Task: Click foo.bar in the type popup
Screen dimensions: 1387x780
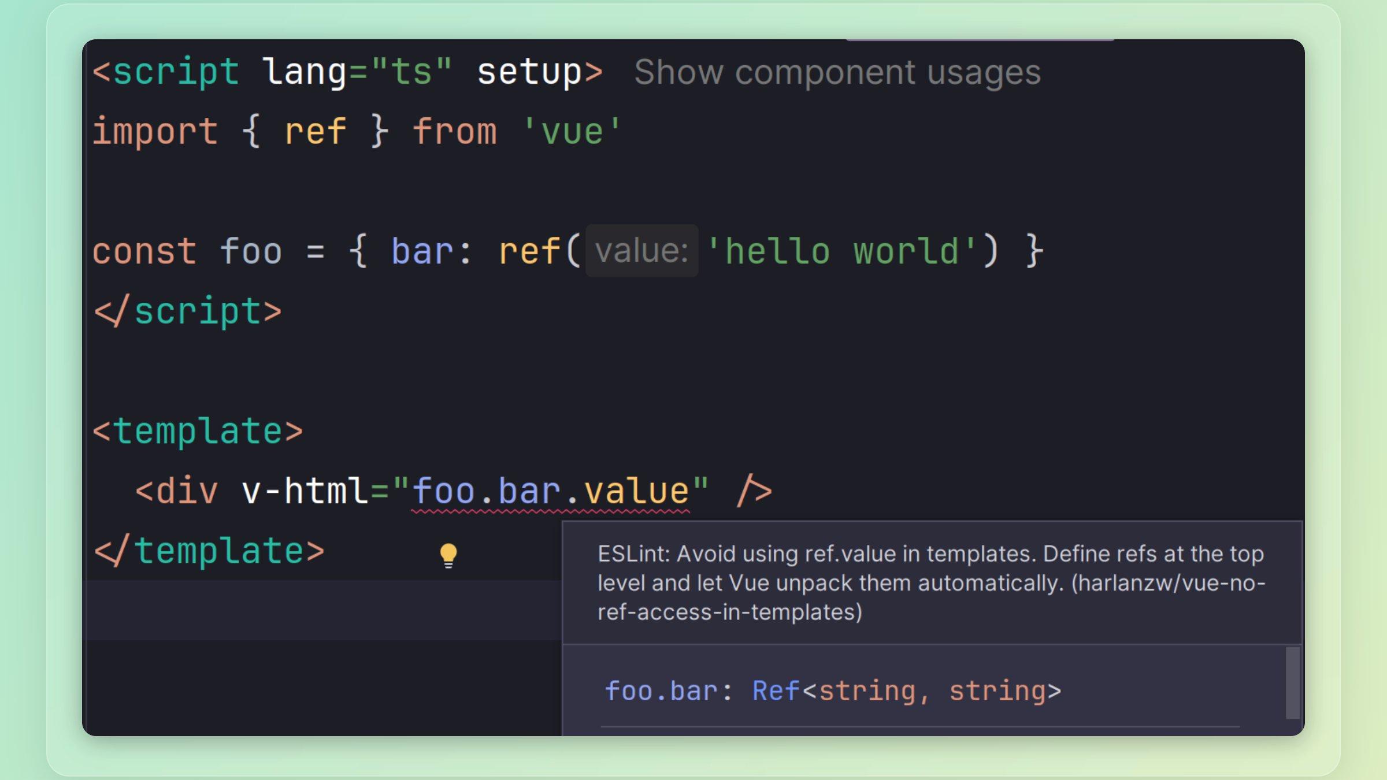Action: 661,691
